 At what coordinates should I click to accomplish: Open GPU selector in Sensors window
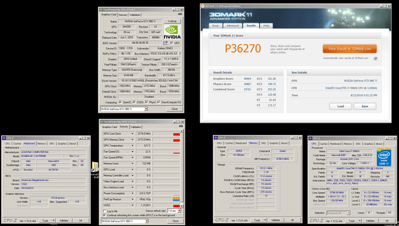tap(147, 221)
